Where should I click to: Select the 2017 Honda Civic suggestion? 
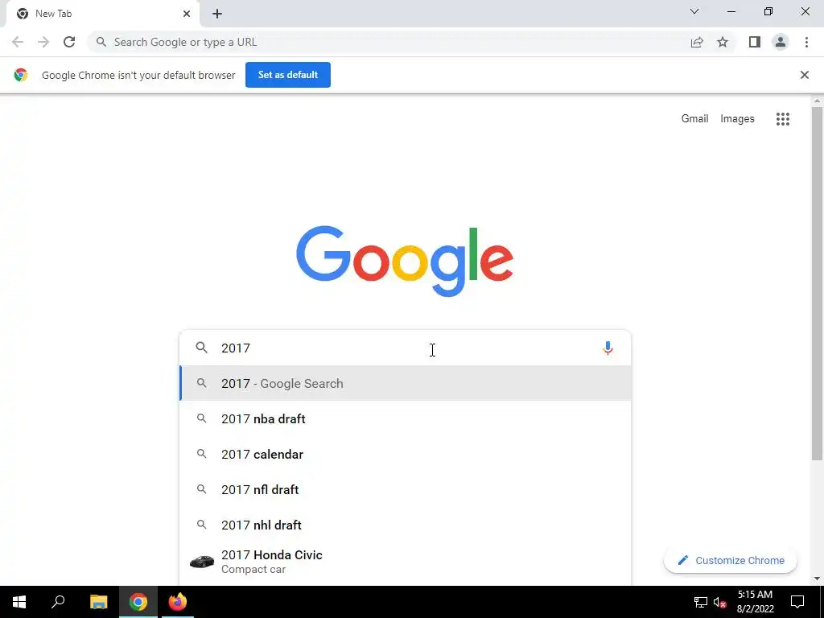tap(406, 562)
